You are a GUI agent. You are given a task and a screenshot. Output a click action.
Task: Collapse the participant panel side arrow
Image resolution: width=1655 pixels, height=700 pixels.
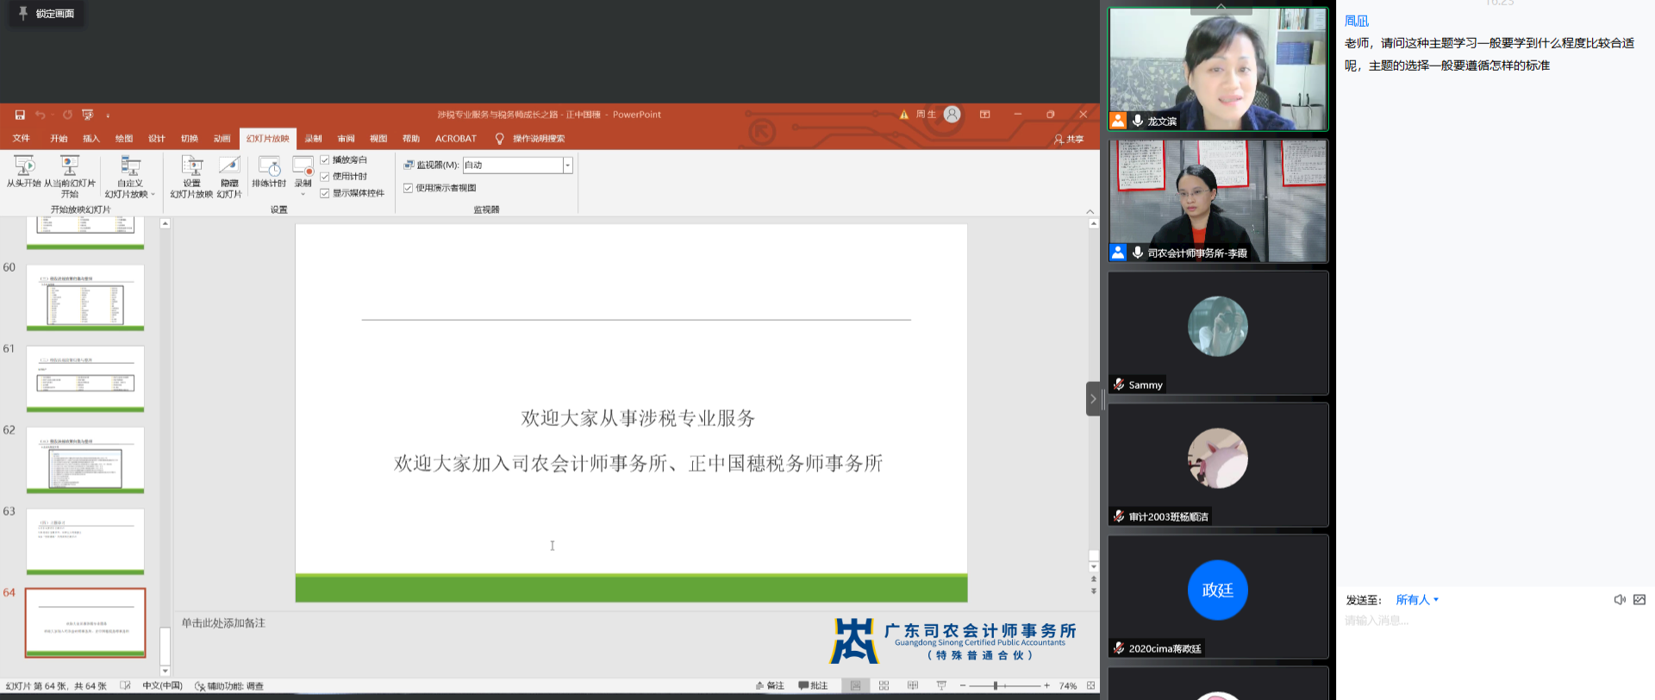point(1093,399)
